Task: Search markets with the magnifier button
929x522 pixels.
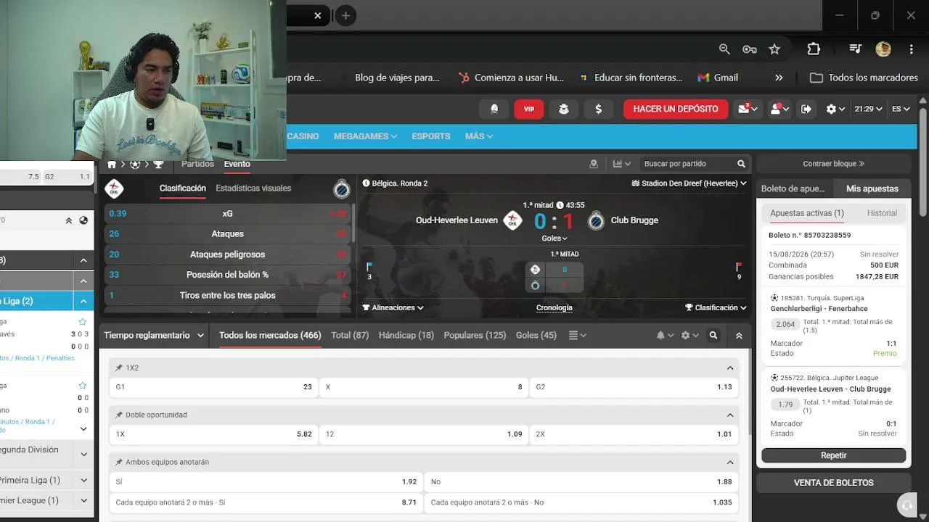Action: (713, 335)
